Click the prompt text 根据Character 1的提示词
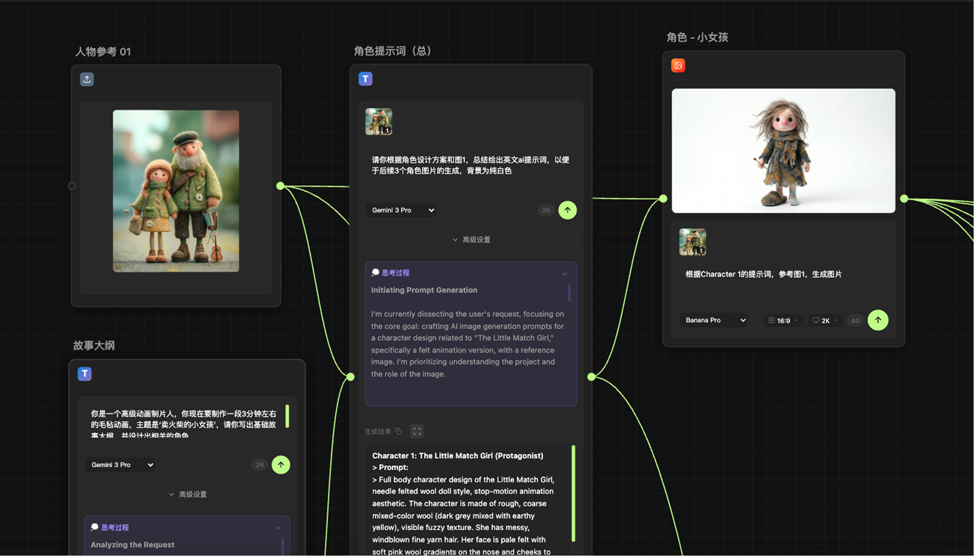Screen dimensions: 974x556 click(763, 274)
